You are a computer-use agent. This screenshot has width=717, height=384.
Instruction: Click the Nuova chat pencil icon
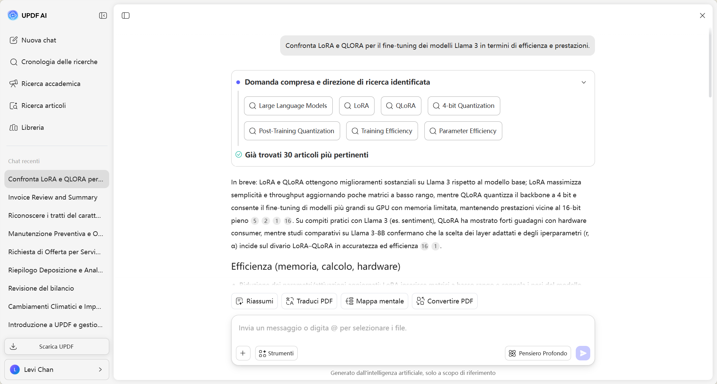(x=13, y=40)
